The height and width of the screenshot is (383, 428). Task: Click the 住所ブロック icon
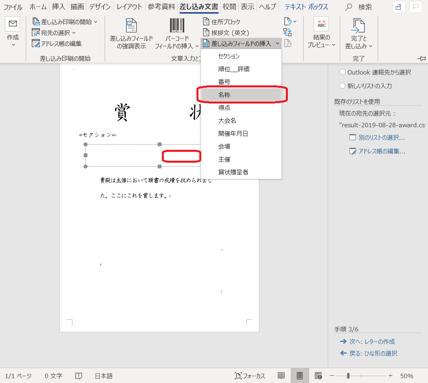(206, 22)
